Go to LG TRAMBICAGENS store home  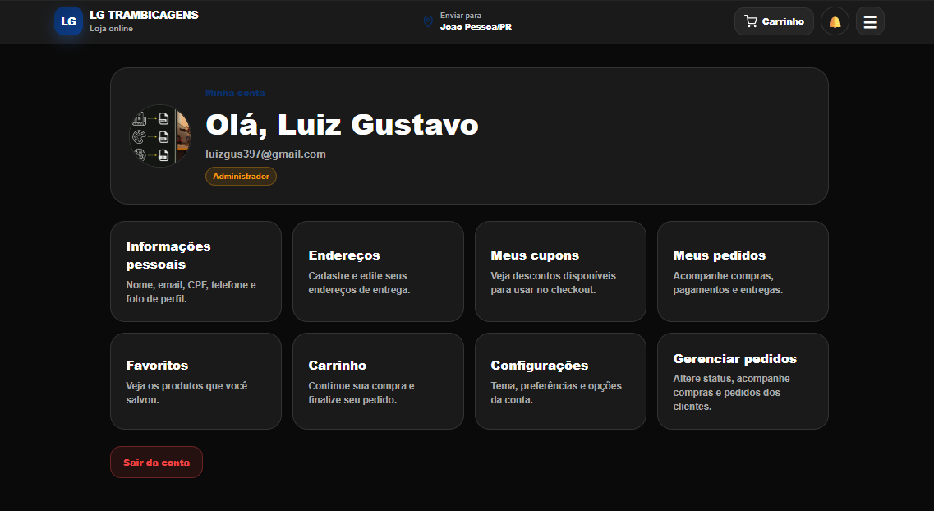coord(144,15)
